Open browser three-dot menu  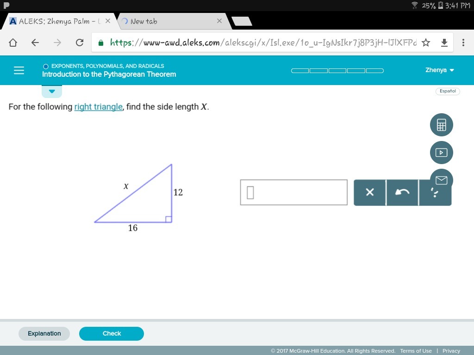[x=463, y=43]
